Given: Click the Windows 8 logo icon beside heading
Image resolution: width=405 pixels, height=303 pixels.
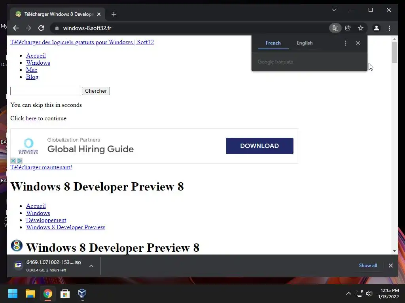Looking at the screenshot, I should [17, 245].
